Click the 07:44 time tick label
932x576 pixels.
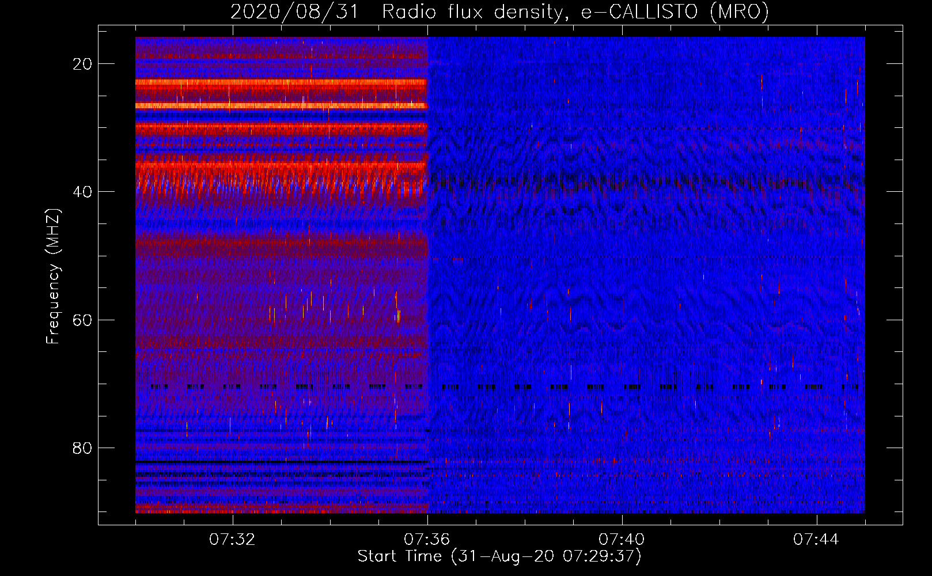pos(816,540)
